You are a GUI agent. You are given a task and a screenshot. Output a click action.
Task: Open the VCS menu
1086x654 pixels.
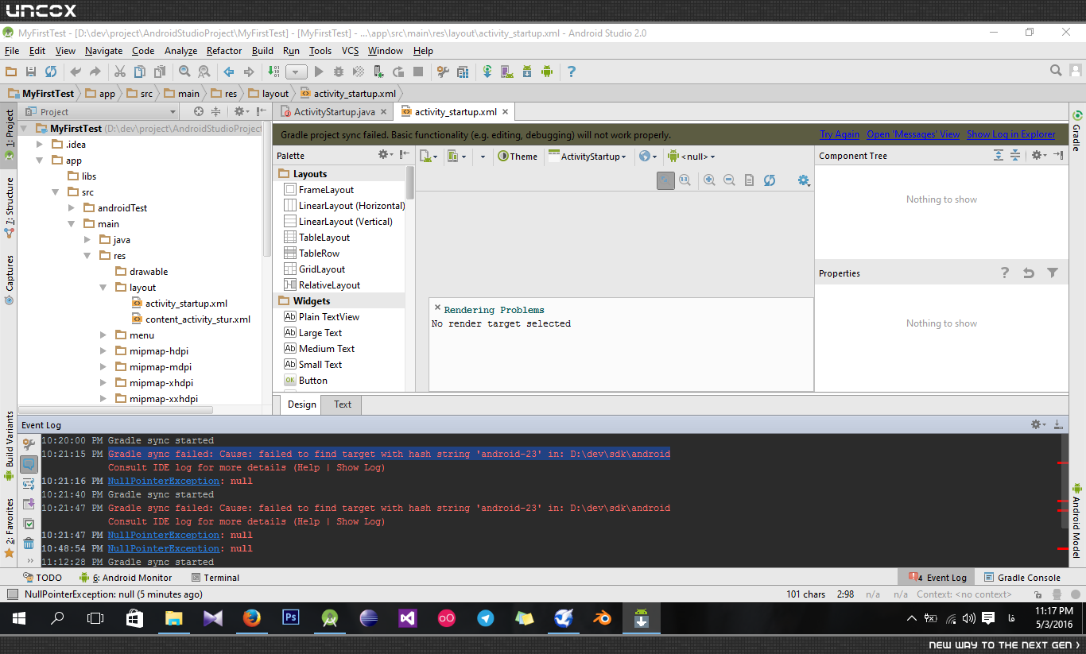point(350,51)
